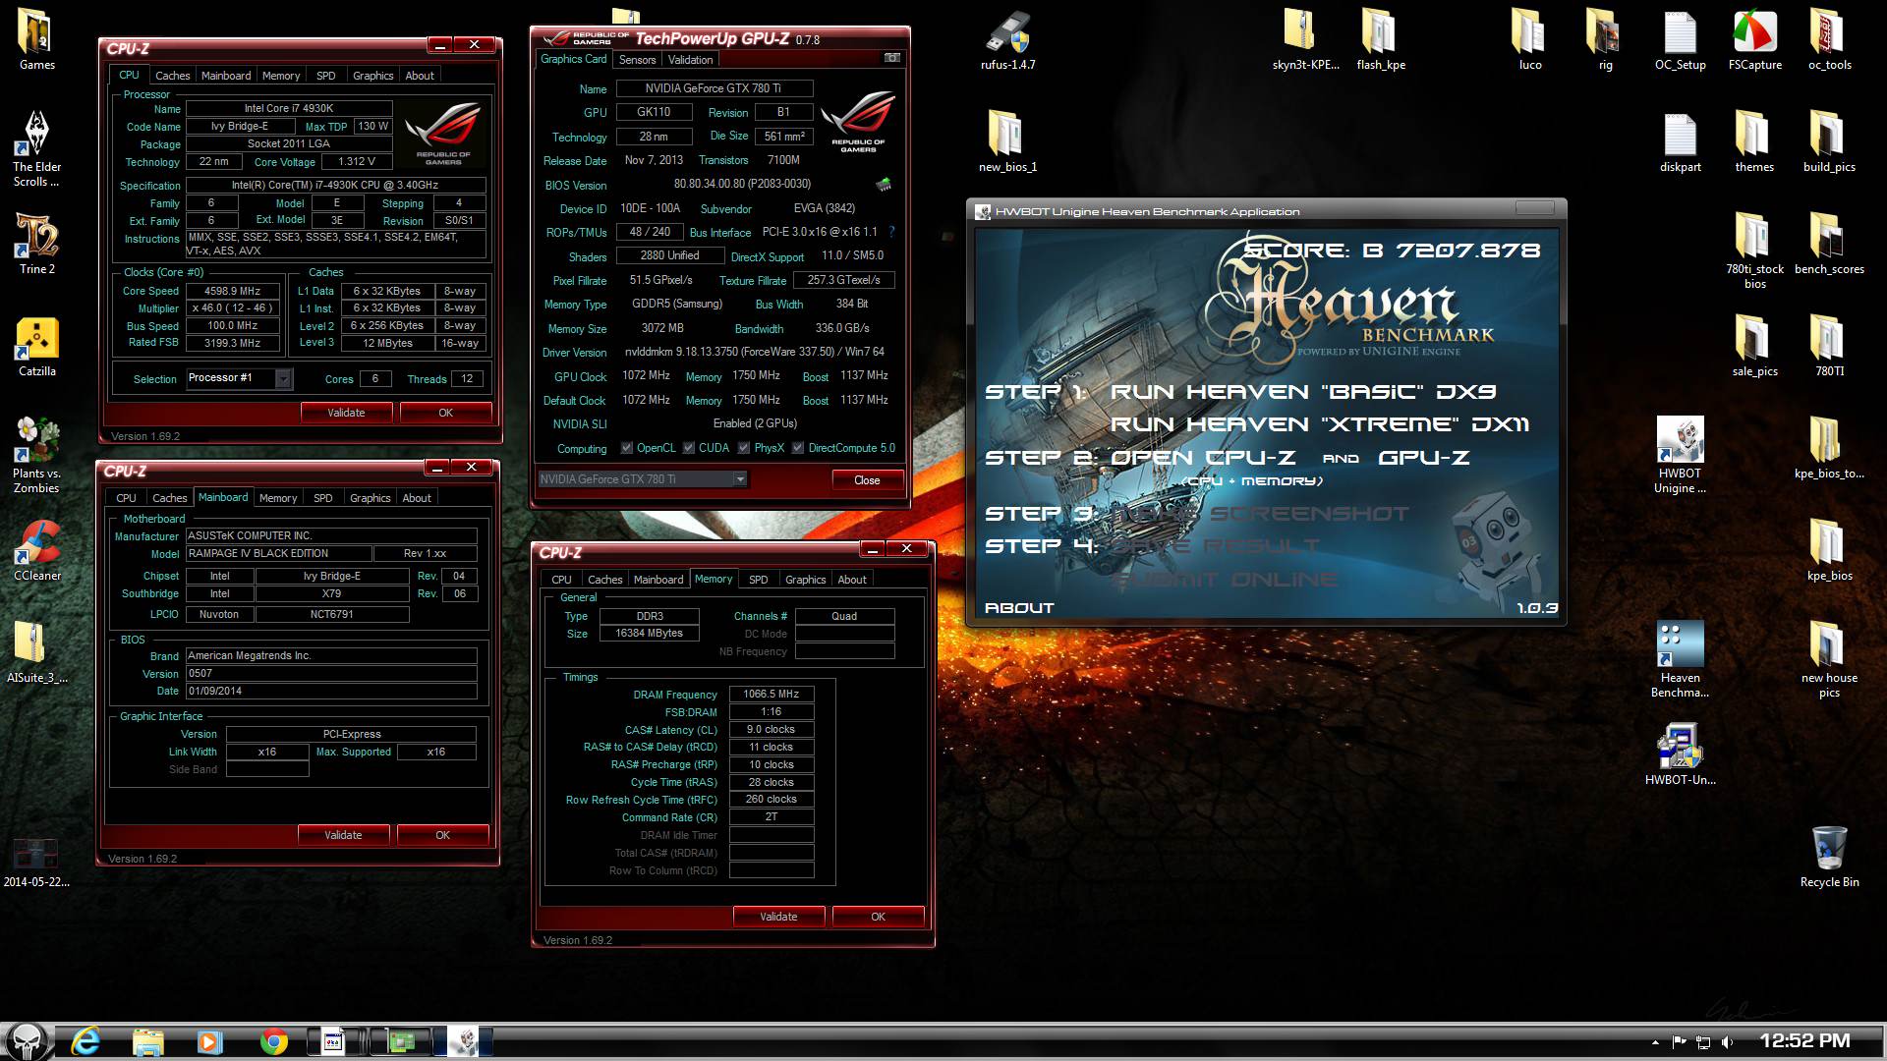Open the diskpart file icon

1680,141
